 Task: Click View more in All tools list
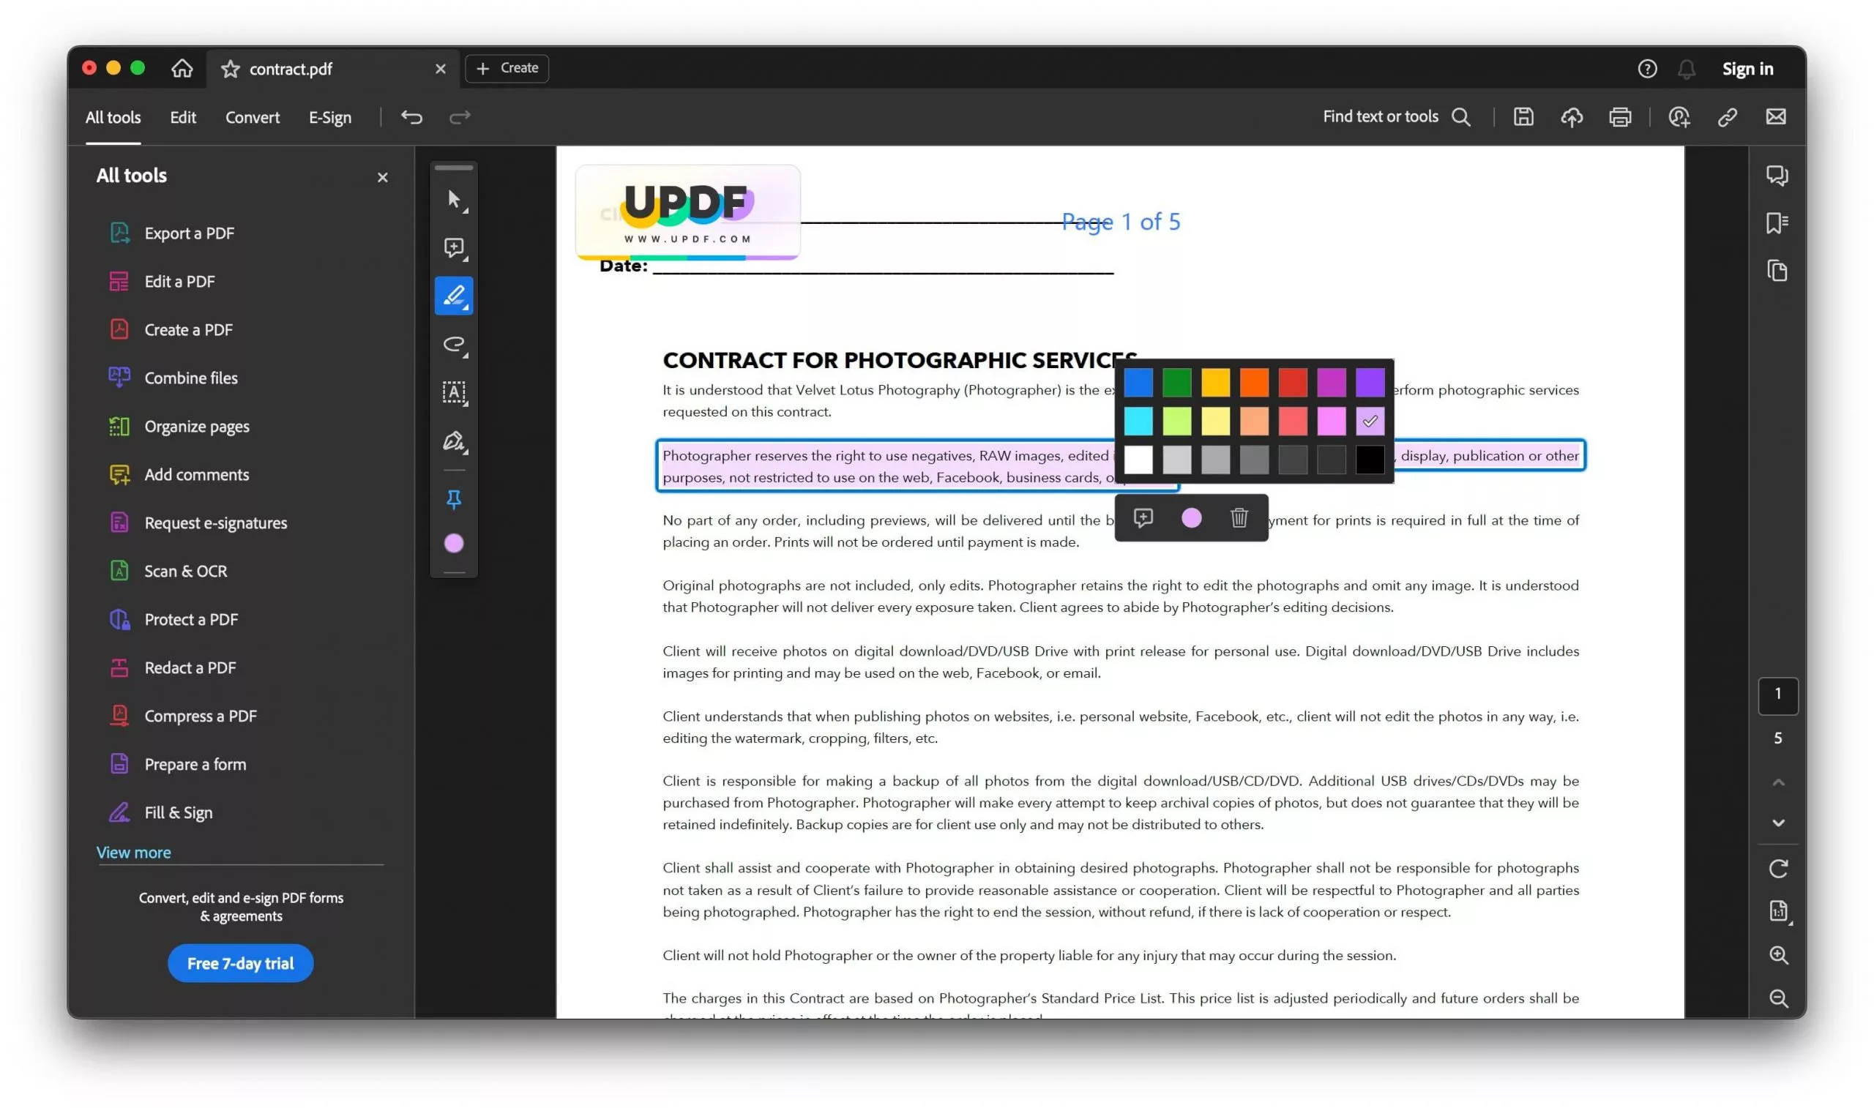click(x=134, y=852)
